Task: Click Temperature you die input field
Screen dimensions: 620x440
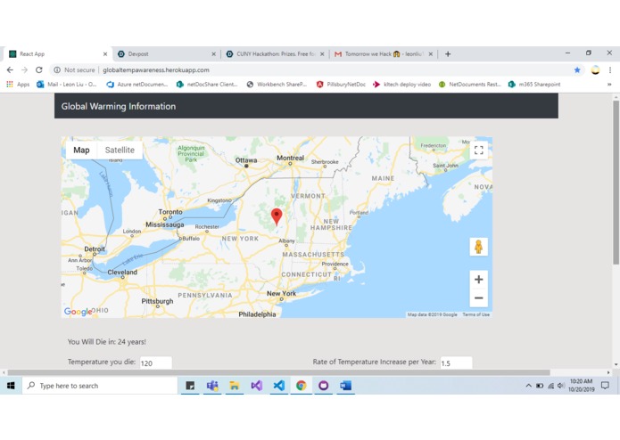Action: [156, 363]
